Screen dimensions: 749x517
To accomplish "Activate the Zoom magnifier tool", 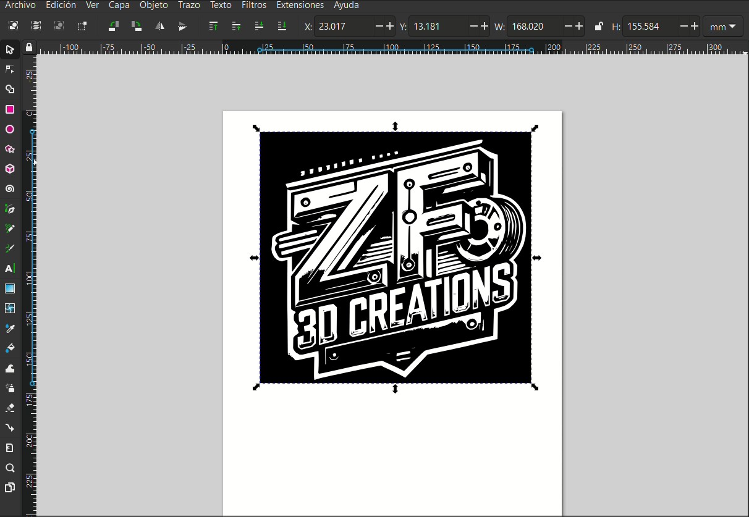I will 10,468.
